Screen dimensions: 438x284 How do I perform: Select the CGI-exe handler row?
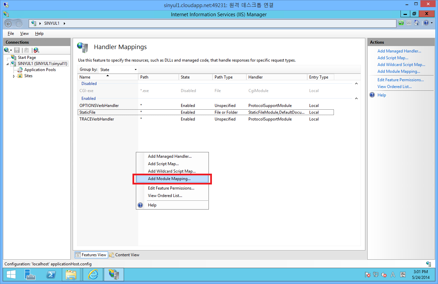[206, 91]
